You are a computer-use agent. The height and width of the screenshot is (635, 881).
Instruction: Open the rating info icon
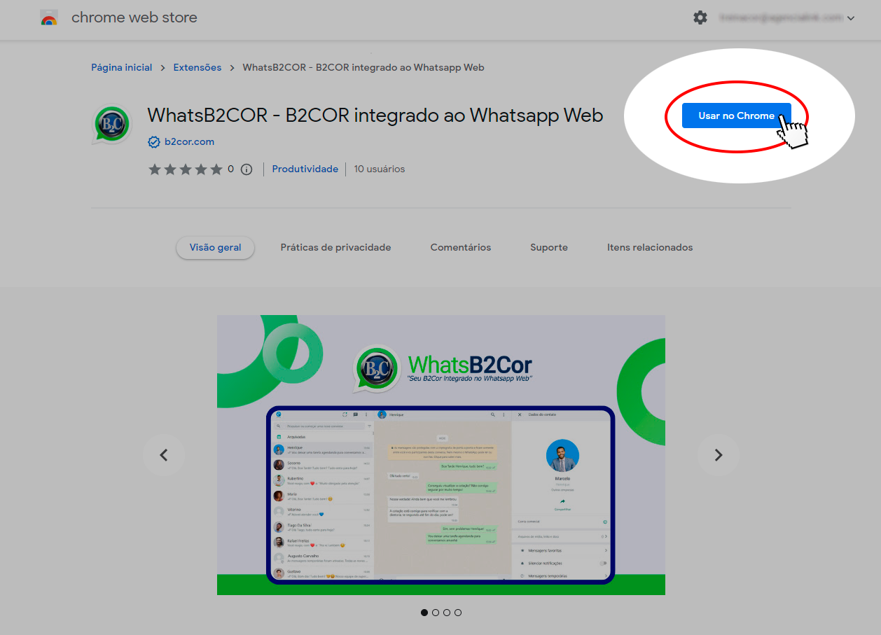pos(247,169)
